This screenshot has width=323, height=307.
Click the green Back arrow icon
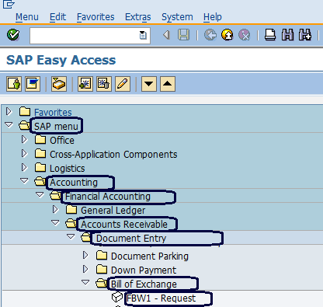(210, 35)
